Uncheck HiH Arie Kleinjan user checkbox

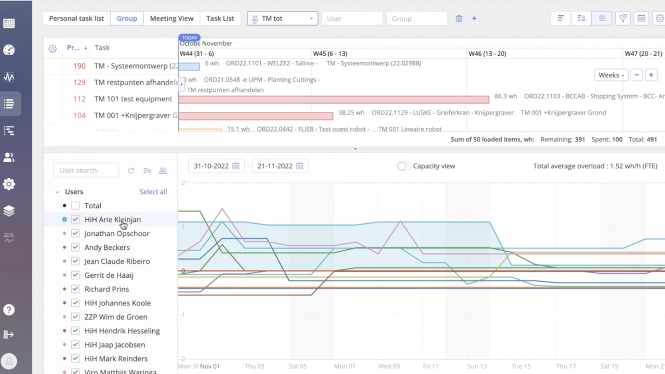[x=75, y=219]
